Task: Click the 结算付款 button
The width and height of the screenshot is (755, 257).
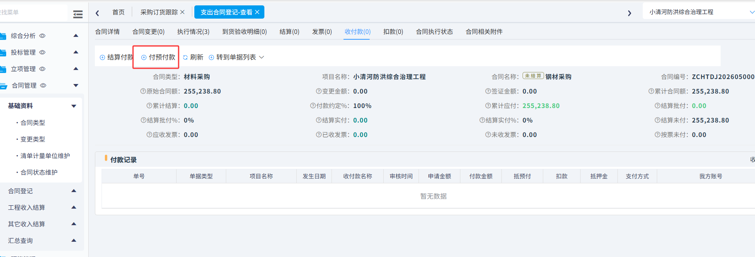Action: click(x=117, y=58)
